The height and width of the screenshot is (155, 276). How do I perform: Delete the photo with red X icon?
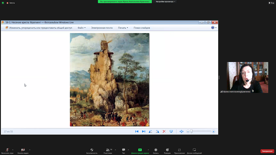(x=164, y=131)
